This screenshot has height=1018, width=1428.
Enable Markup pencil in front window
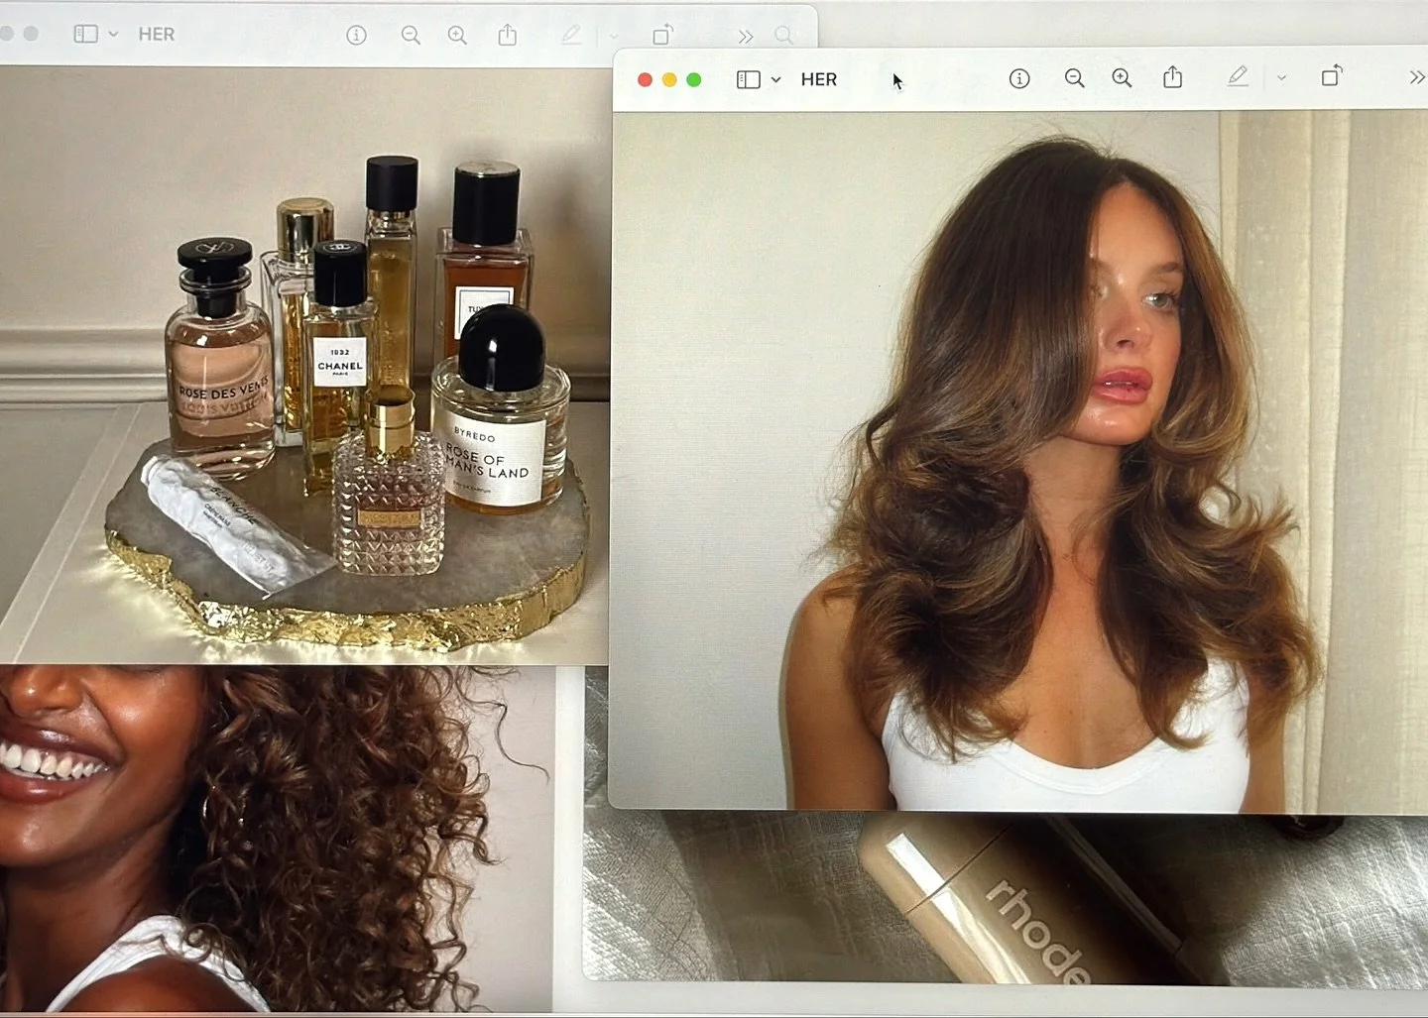[1238, 76]
